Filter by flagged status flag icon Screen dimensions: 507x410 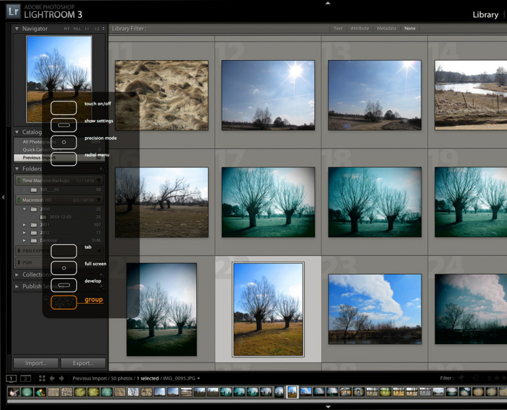(x=462, y=378)
